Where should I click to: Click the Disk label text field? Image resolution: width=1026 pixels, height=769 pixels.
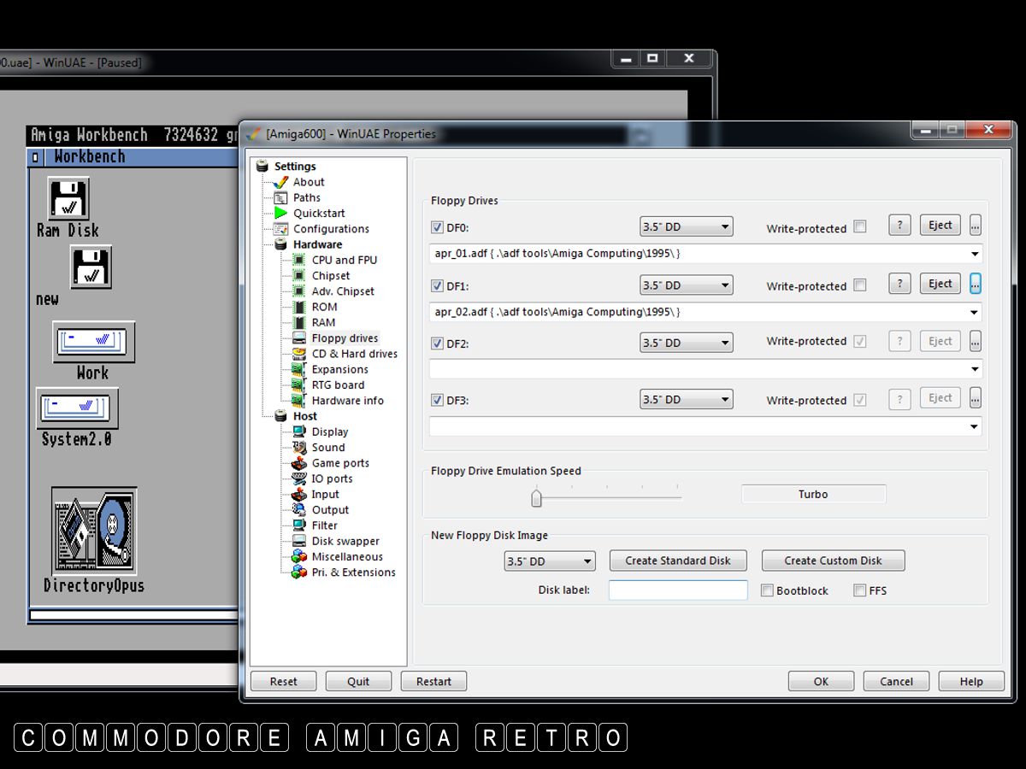[677, 590]
